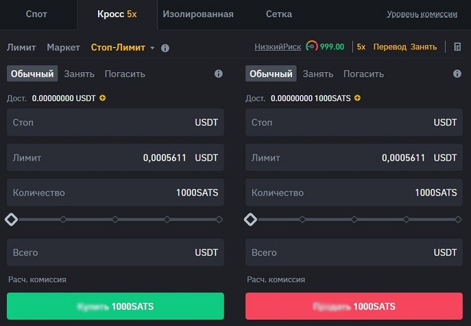
Task: Click the buy slider handle at 0%
Action: point(11,219)
